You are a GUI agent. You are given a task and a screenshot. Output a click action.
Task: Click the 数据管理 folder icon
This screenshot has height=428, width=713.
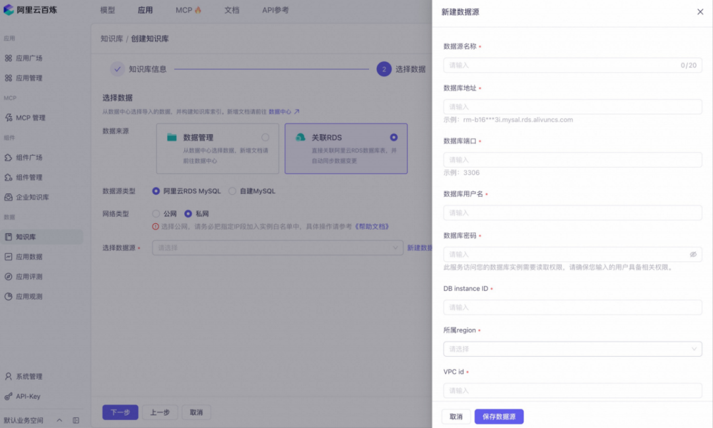coord(172,137)
